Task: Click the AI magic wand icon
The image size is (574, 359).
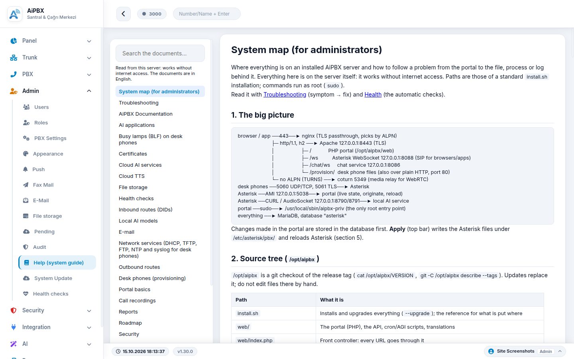Action: [14, 344]
